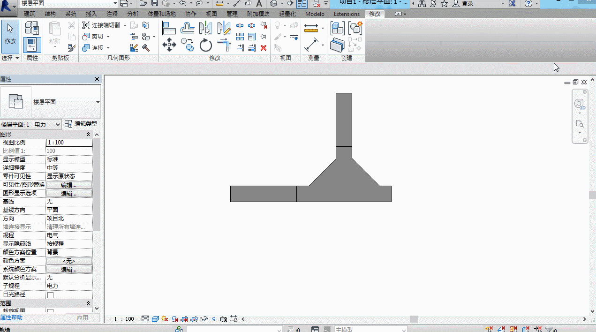Viewport: 596px width, 332px height.
Task: Switch to the Extensions ribbon tab
Action: coord(347,14)
